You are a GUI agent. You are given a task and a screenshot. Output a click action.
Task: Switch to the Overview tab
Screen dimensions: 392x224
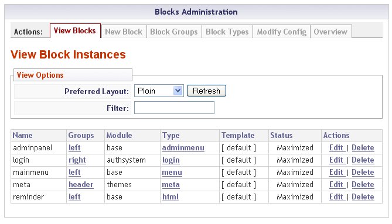click(330, 32)
